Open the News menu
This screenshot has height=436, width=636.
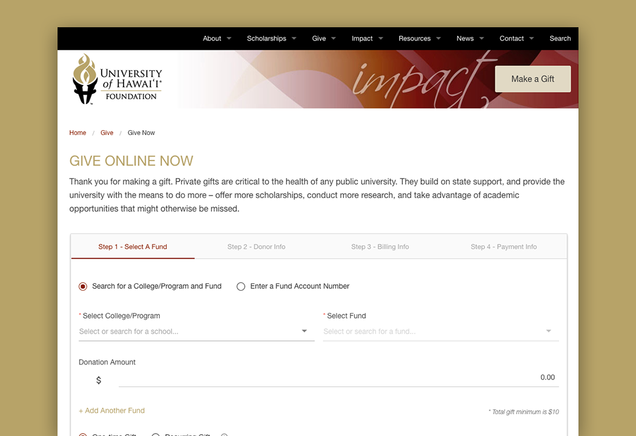[470, 39]
